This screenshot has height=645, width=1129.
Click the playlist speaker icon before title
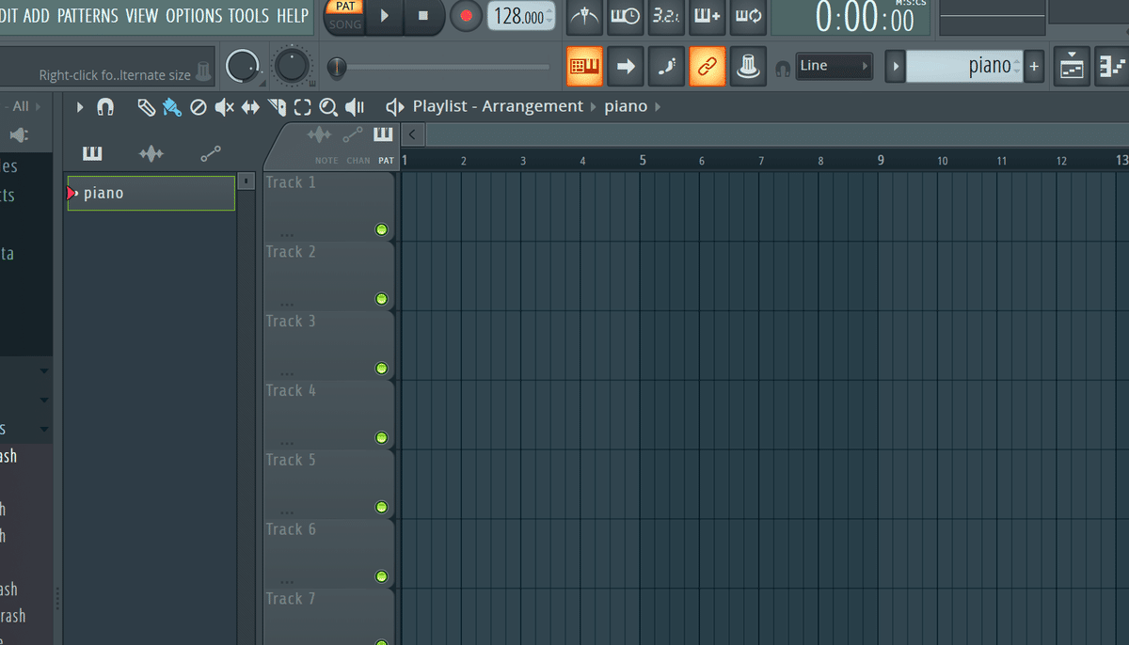click(x=395, y=107)
